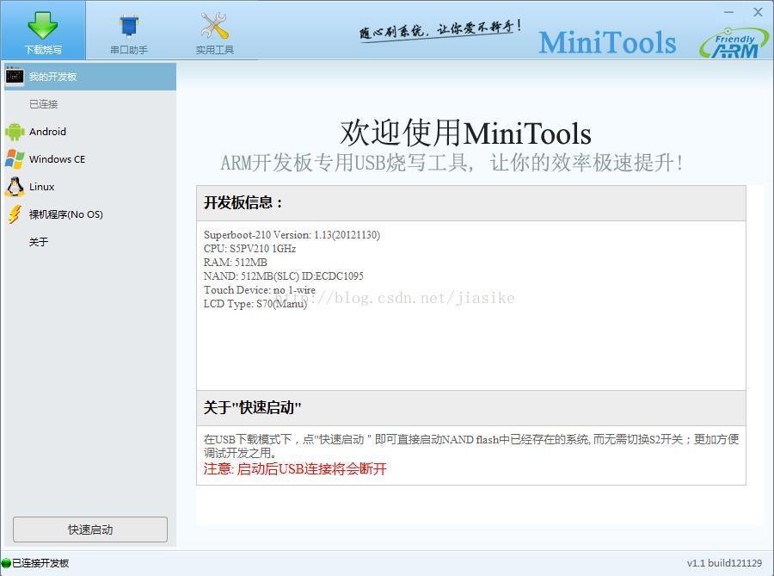
Task: Click the green connection status indicator
Action: [6, 563]
